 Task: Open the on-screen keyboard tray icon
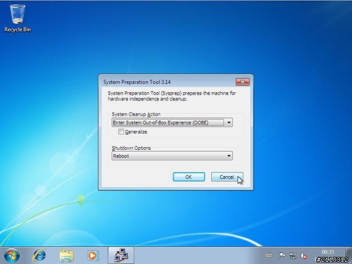pos(269,255)
